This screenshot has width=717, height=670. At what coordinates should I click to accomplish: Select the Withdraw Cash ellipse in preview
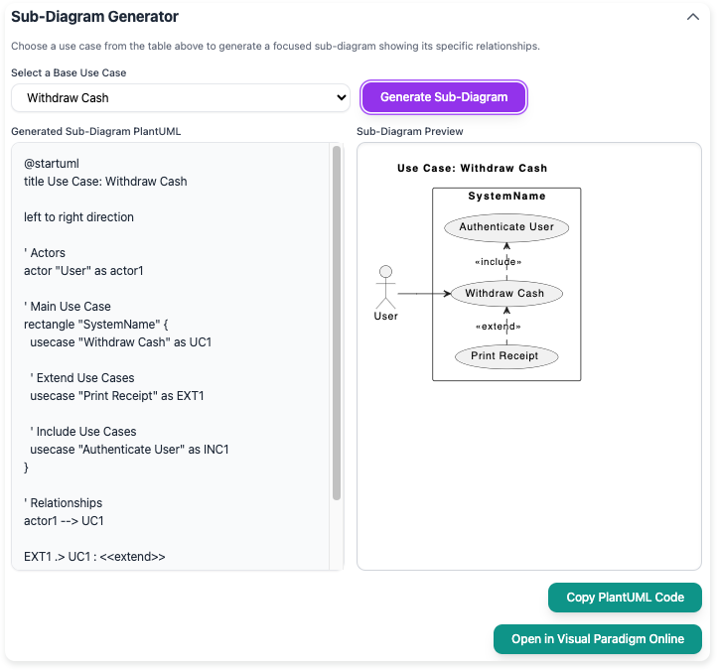(506, 294)
